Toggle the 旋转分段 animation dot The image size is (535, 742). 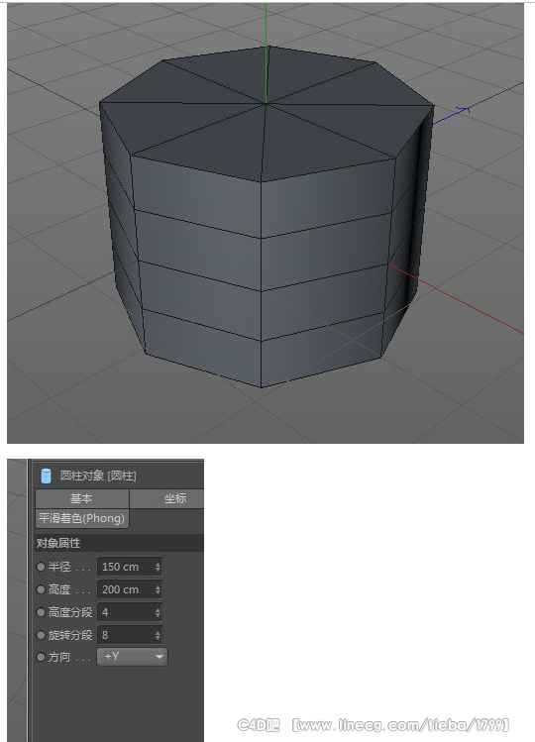coord(41,635)
